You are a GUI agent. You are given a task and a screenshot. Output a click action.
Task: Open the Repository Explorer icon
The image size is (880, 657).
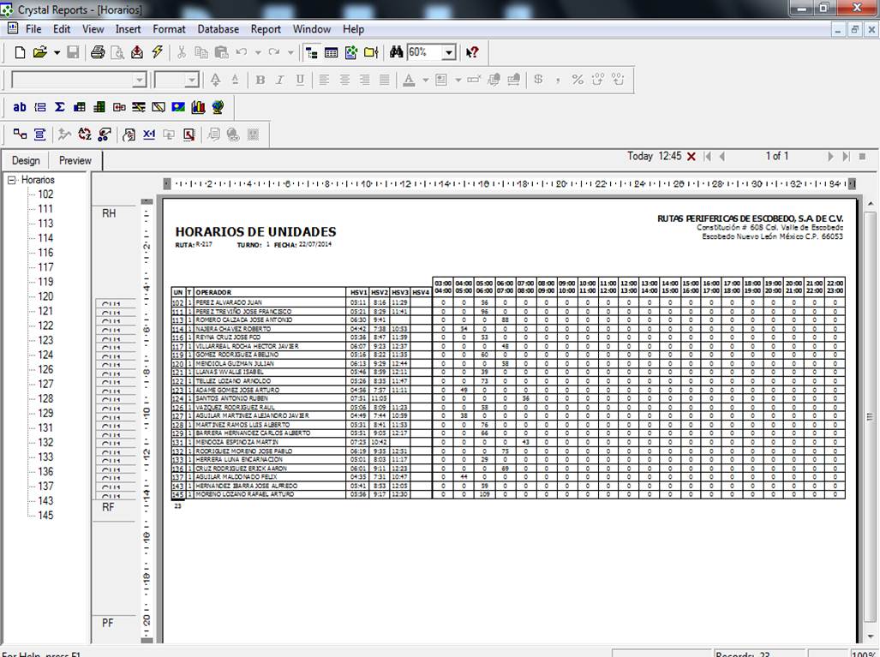[371, 53]
